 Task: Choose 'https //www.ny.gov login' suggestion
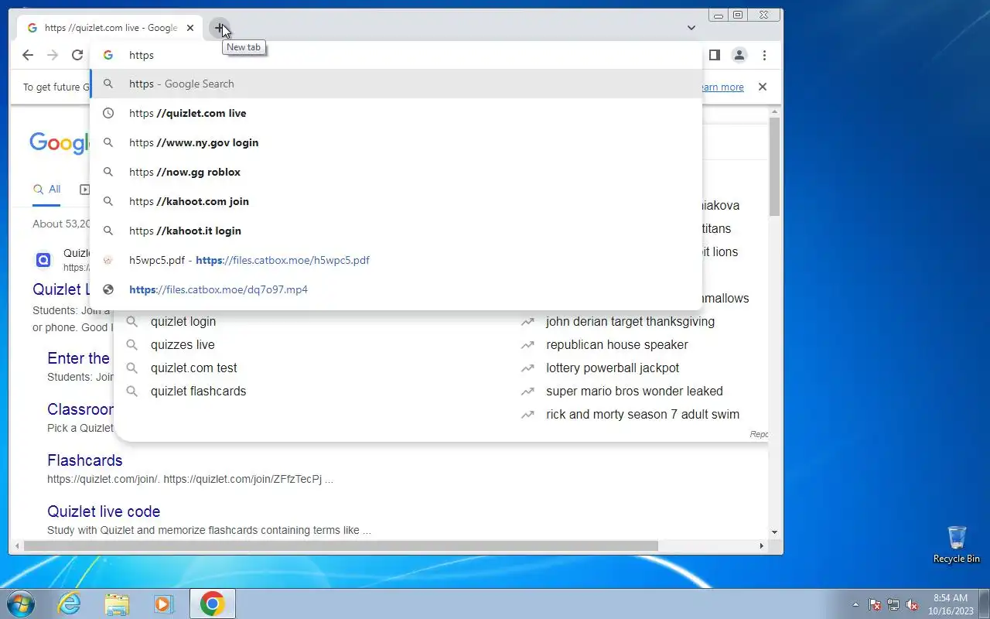[396, 142]
